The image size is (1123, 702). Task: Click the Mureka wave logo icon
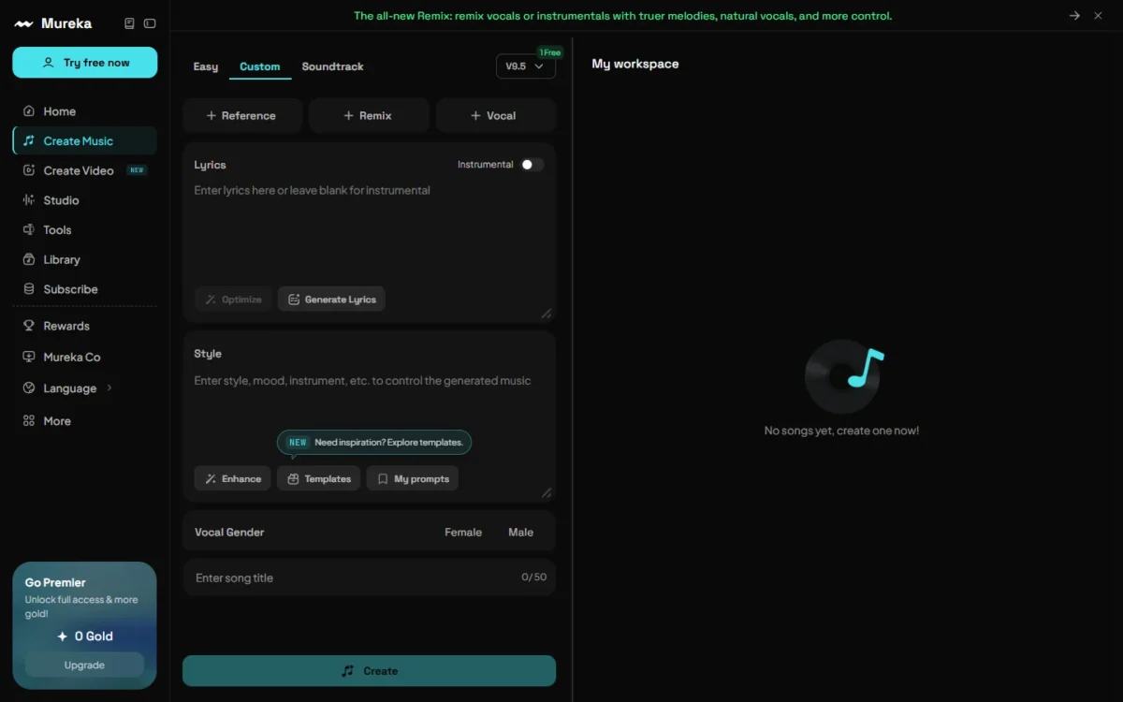tap(23, 23)
